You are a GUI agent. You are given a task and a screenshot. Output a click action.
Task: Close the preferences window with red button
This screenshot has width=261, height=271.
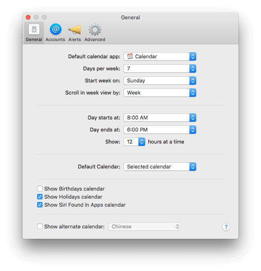(x=28, y=17)
